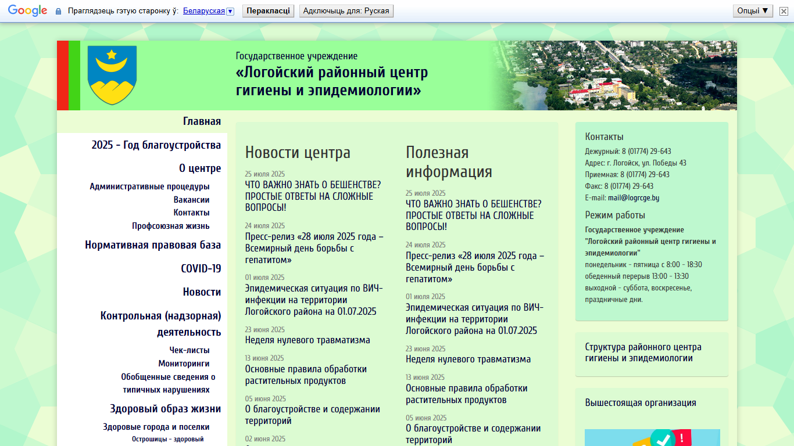Open ВИЧ-инфекции article under Полезная информация
This screenshot has height=446, width=794.
tap(474, 319)
